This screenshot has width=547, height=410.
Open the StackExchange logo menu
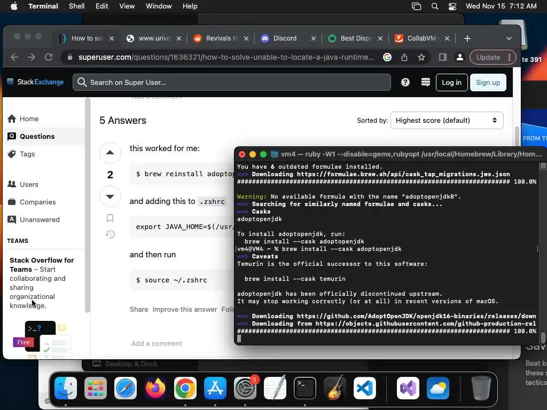point(35,82)
